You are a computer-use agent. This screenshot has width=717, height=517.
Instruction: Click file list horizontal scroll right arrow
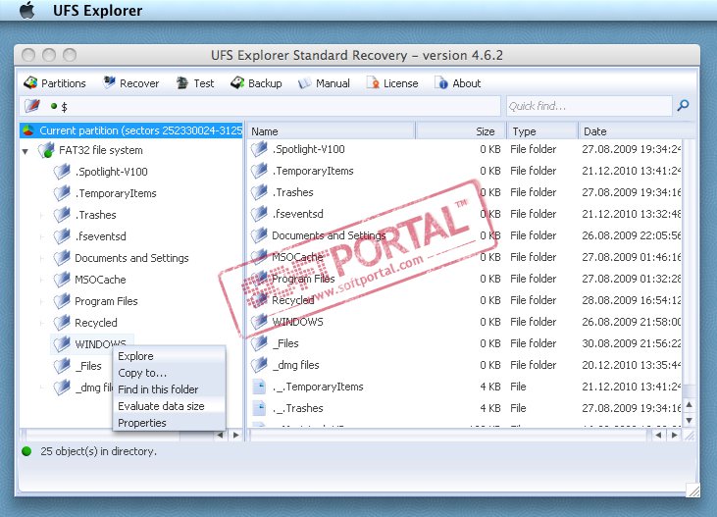click(x=675, y=436)
